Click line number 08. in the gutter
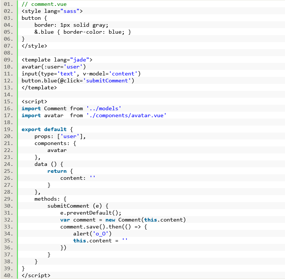Viewport: 285px width, 279px height. click(x=8, y=53)
